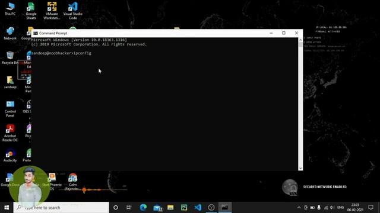Minimize the Command Prompt window
This screenshot has width=380, height=213.
tap(271, 33)
